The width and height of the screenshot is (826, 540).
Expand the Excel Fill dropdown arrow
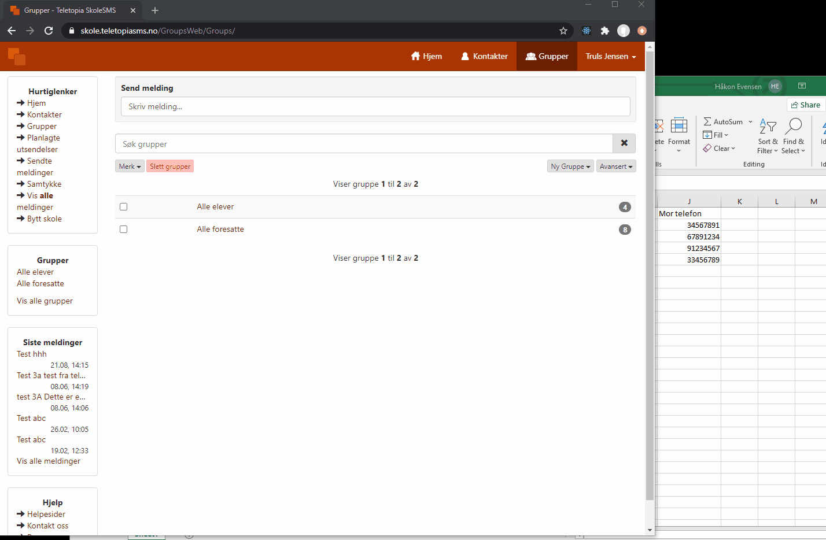coord(727,135)
